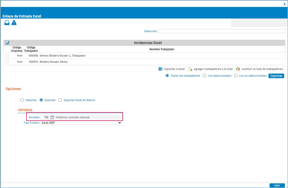Check the box for Wolters Kluwer, Demo
The width and height of the screenshot is (288, 188).
[7, 62]
